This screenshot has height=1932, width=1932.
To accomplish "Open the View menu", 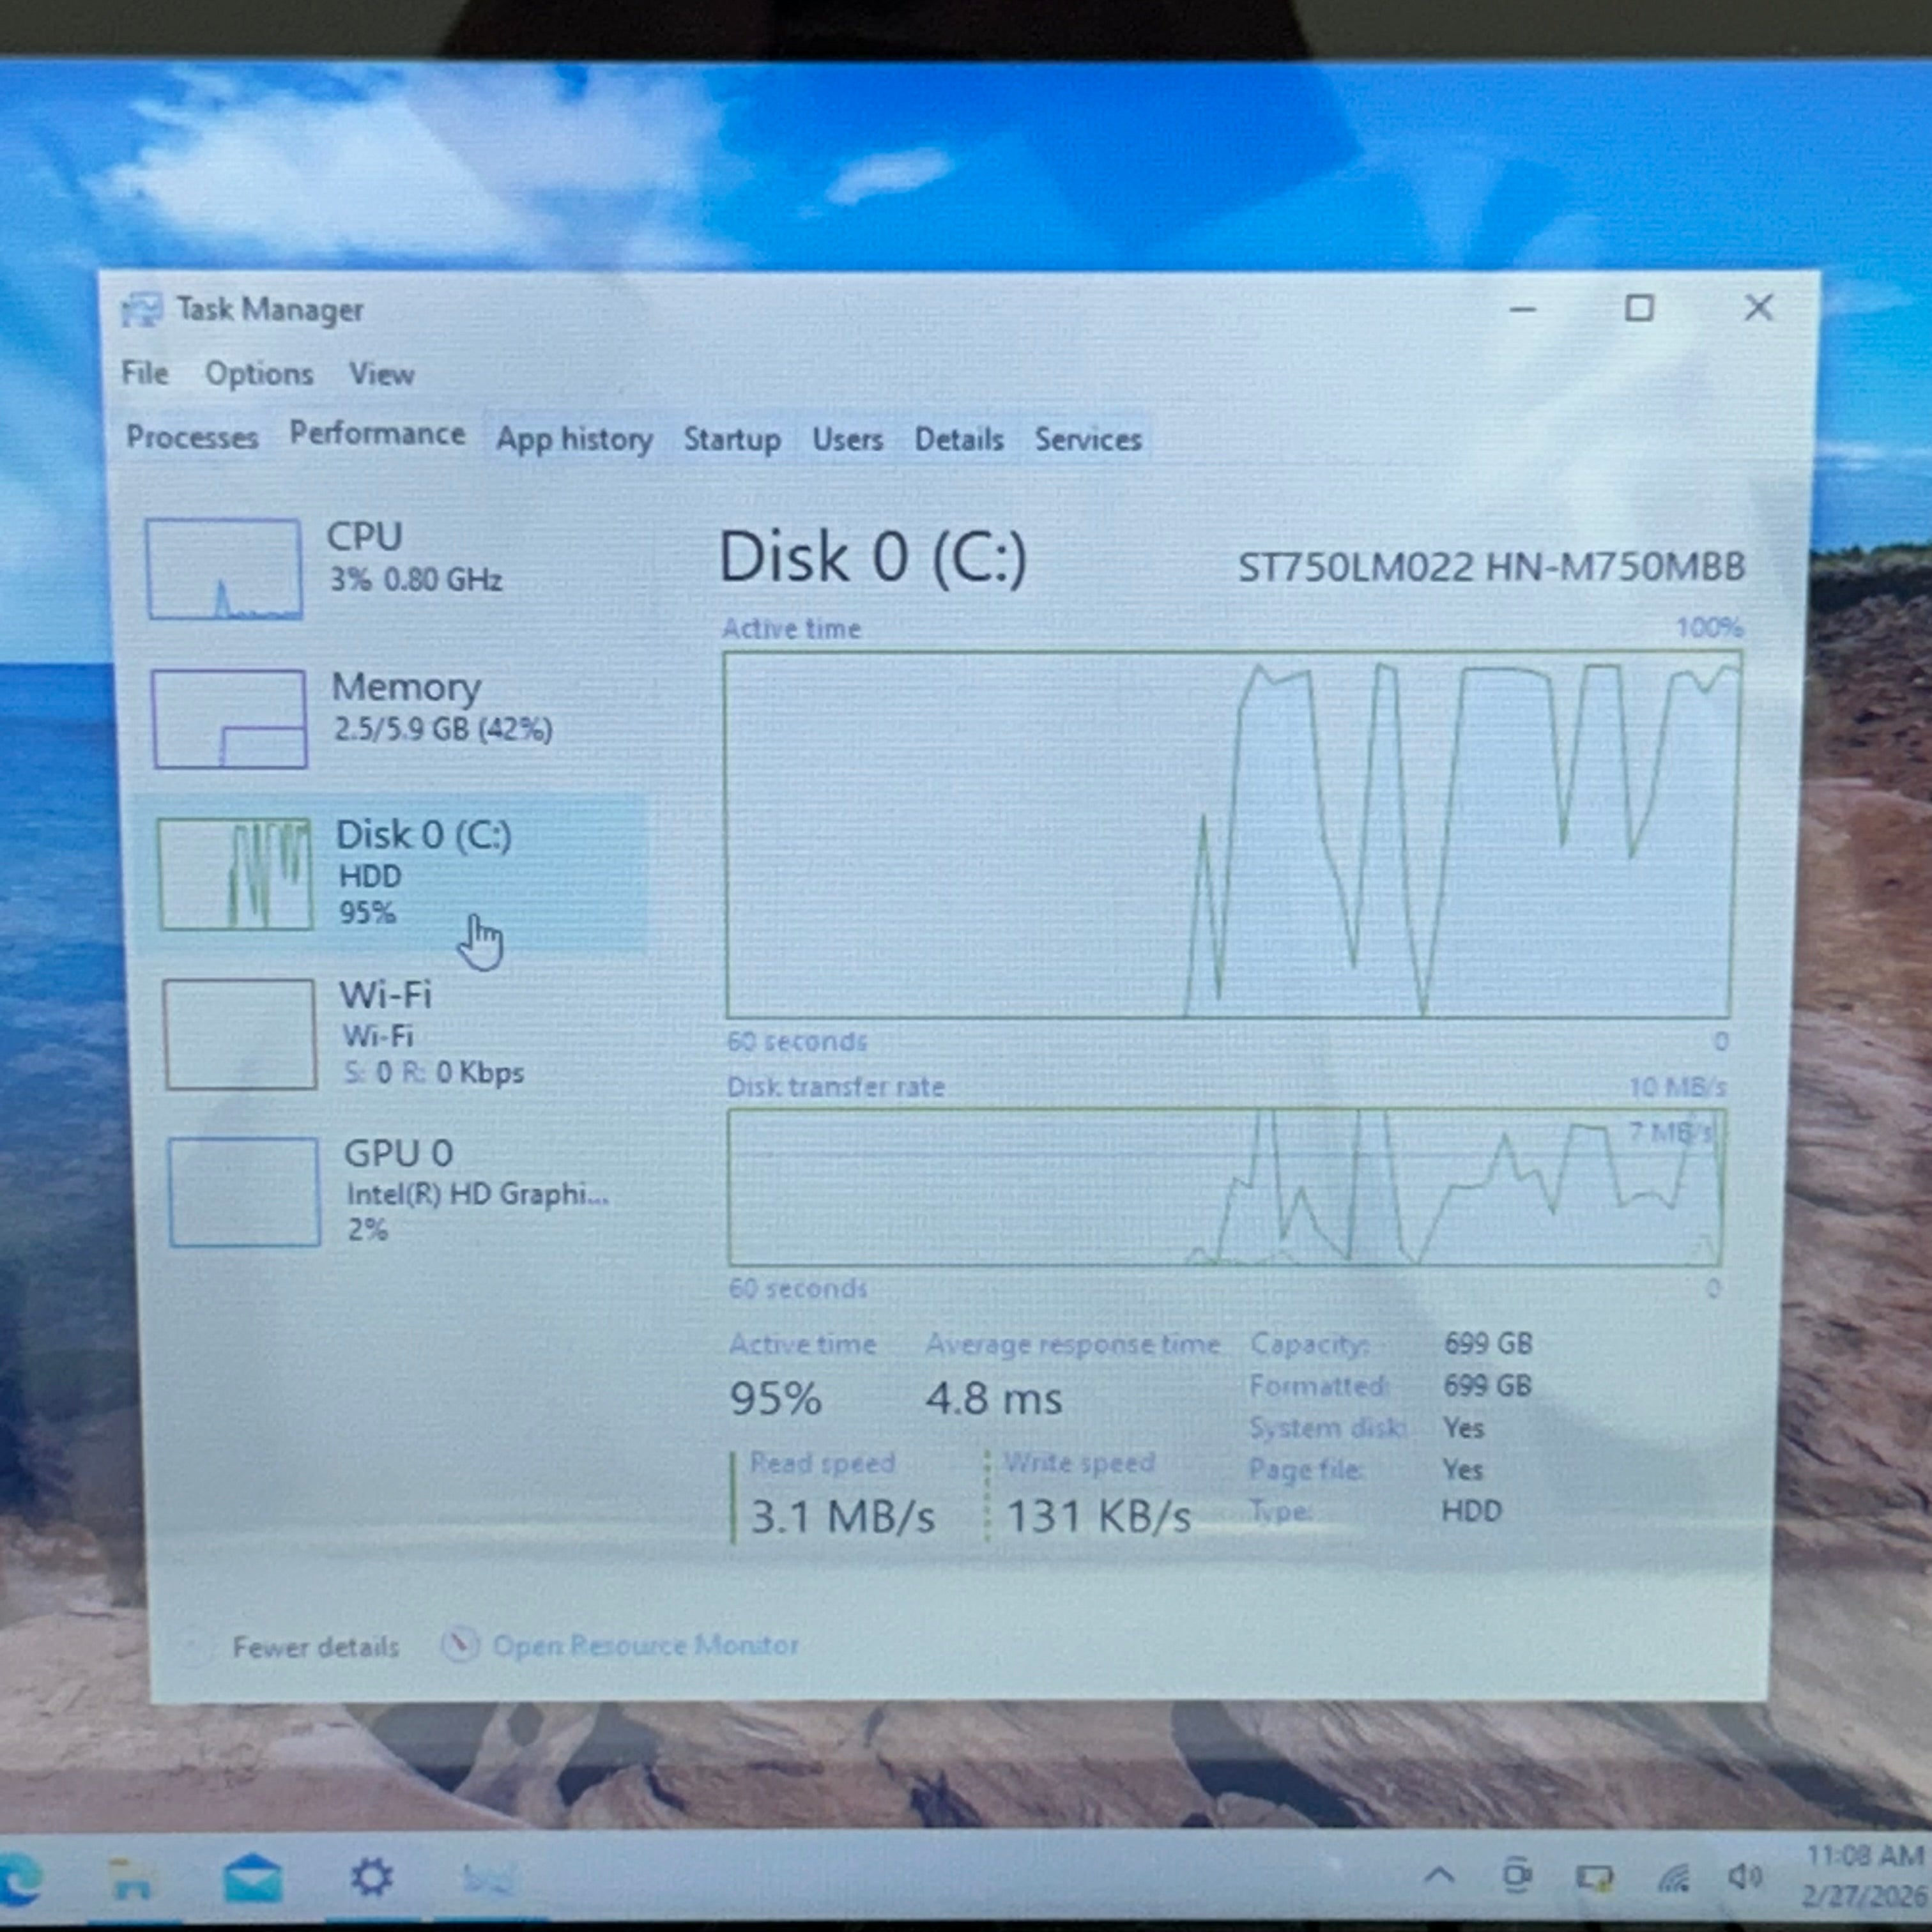I will 381,374.
